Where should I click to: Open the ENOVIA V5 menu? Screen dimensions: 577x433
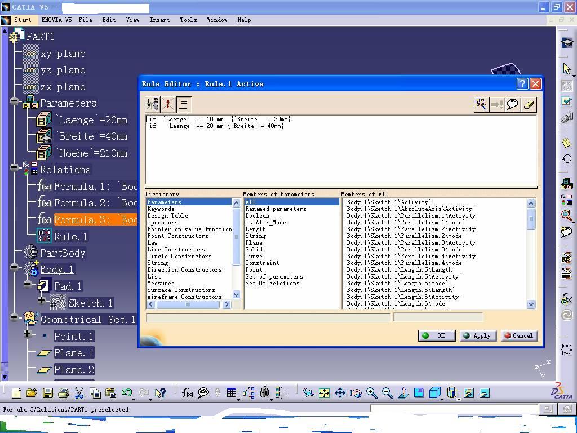coord(56,20)
